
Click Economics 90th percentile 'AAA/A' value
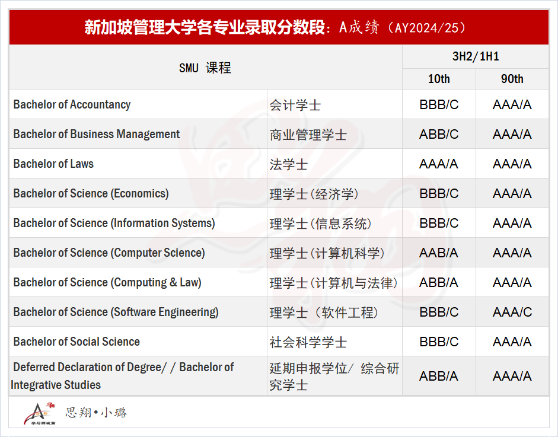tap(512, 193)
